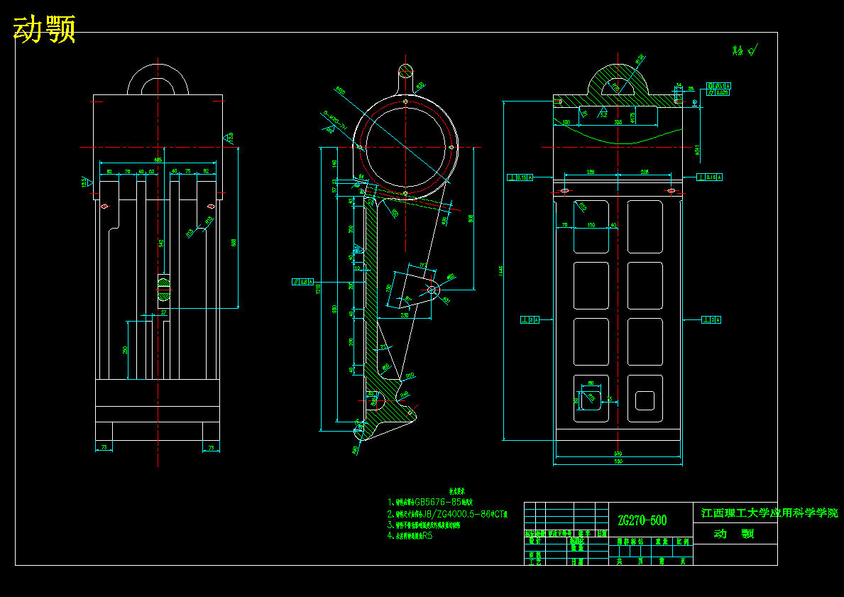Click the 江西理工大学应用科学学院 title block text
Viewport: 844px width, 597px height.
click(x=769, y=513)
